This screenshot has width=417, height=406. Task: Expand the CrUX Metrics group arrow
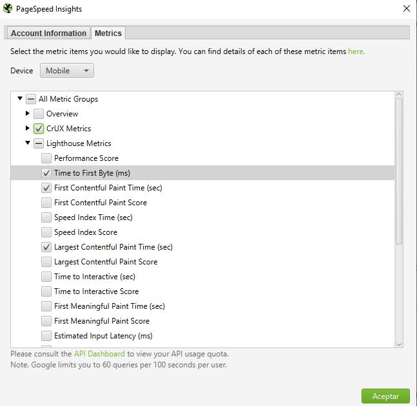coord(28,128)
